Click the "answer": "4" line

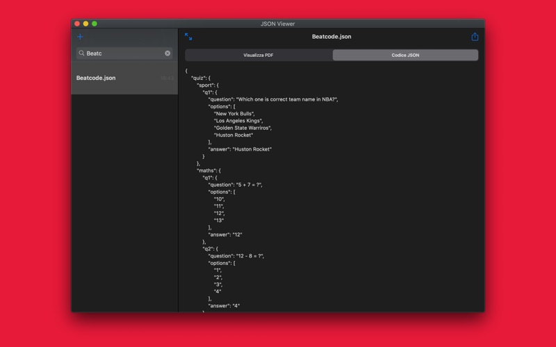pyautogui.click(x=224, y=305)
